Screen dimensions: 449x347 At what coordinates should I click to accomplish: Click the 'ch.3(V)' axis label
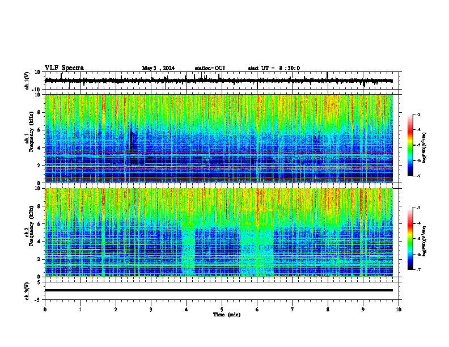pos(27,291)
